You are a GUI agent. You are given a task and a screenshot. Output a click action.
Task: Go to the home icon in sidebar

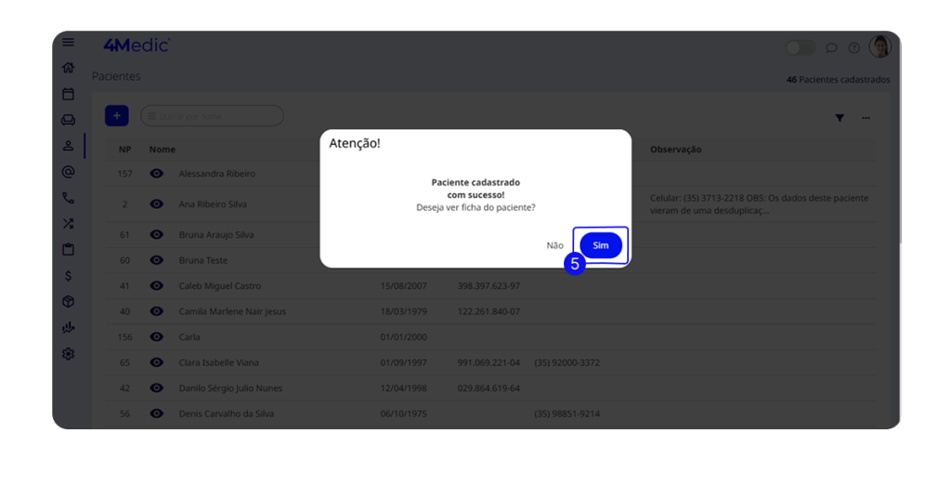68,68
